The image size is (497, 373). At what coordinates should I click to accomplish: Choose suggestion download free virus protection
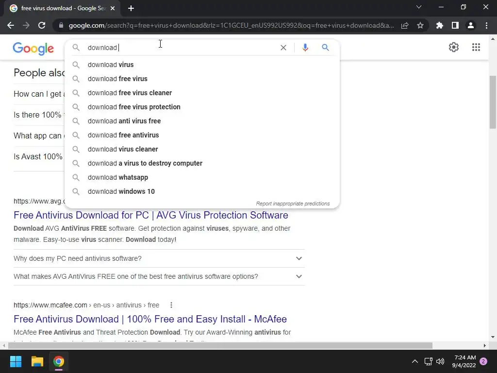click(x=202, y=107)
